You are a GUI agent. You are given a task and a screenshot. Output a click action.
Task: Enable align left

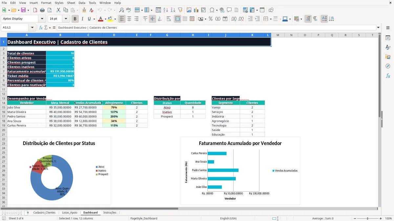pos(122,19)
